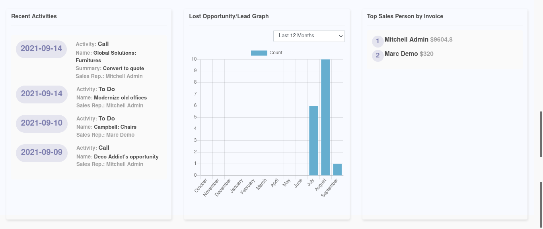Viewport: 543px width, 229px height.
Task: Toggle the Count legend color box
Action: tap(259, 53)
